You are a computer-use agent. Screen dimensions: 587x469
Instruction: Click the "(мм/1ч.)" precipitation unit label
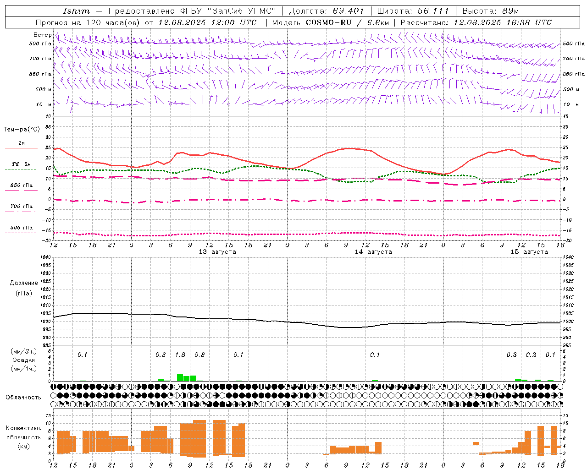[24, 369]
